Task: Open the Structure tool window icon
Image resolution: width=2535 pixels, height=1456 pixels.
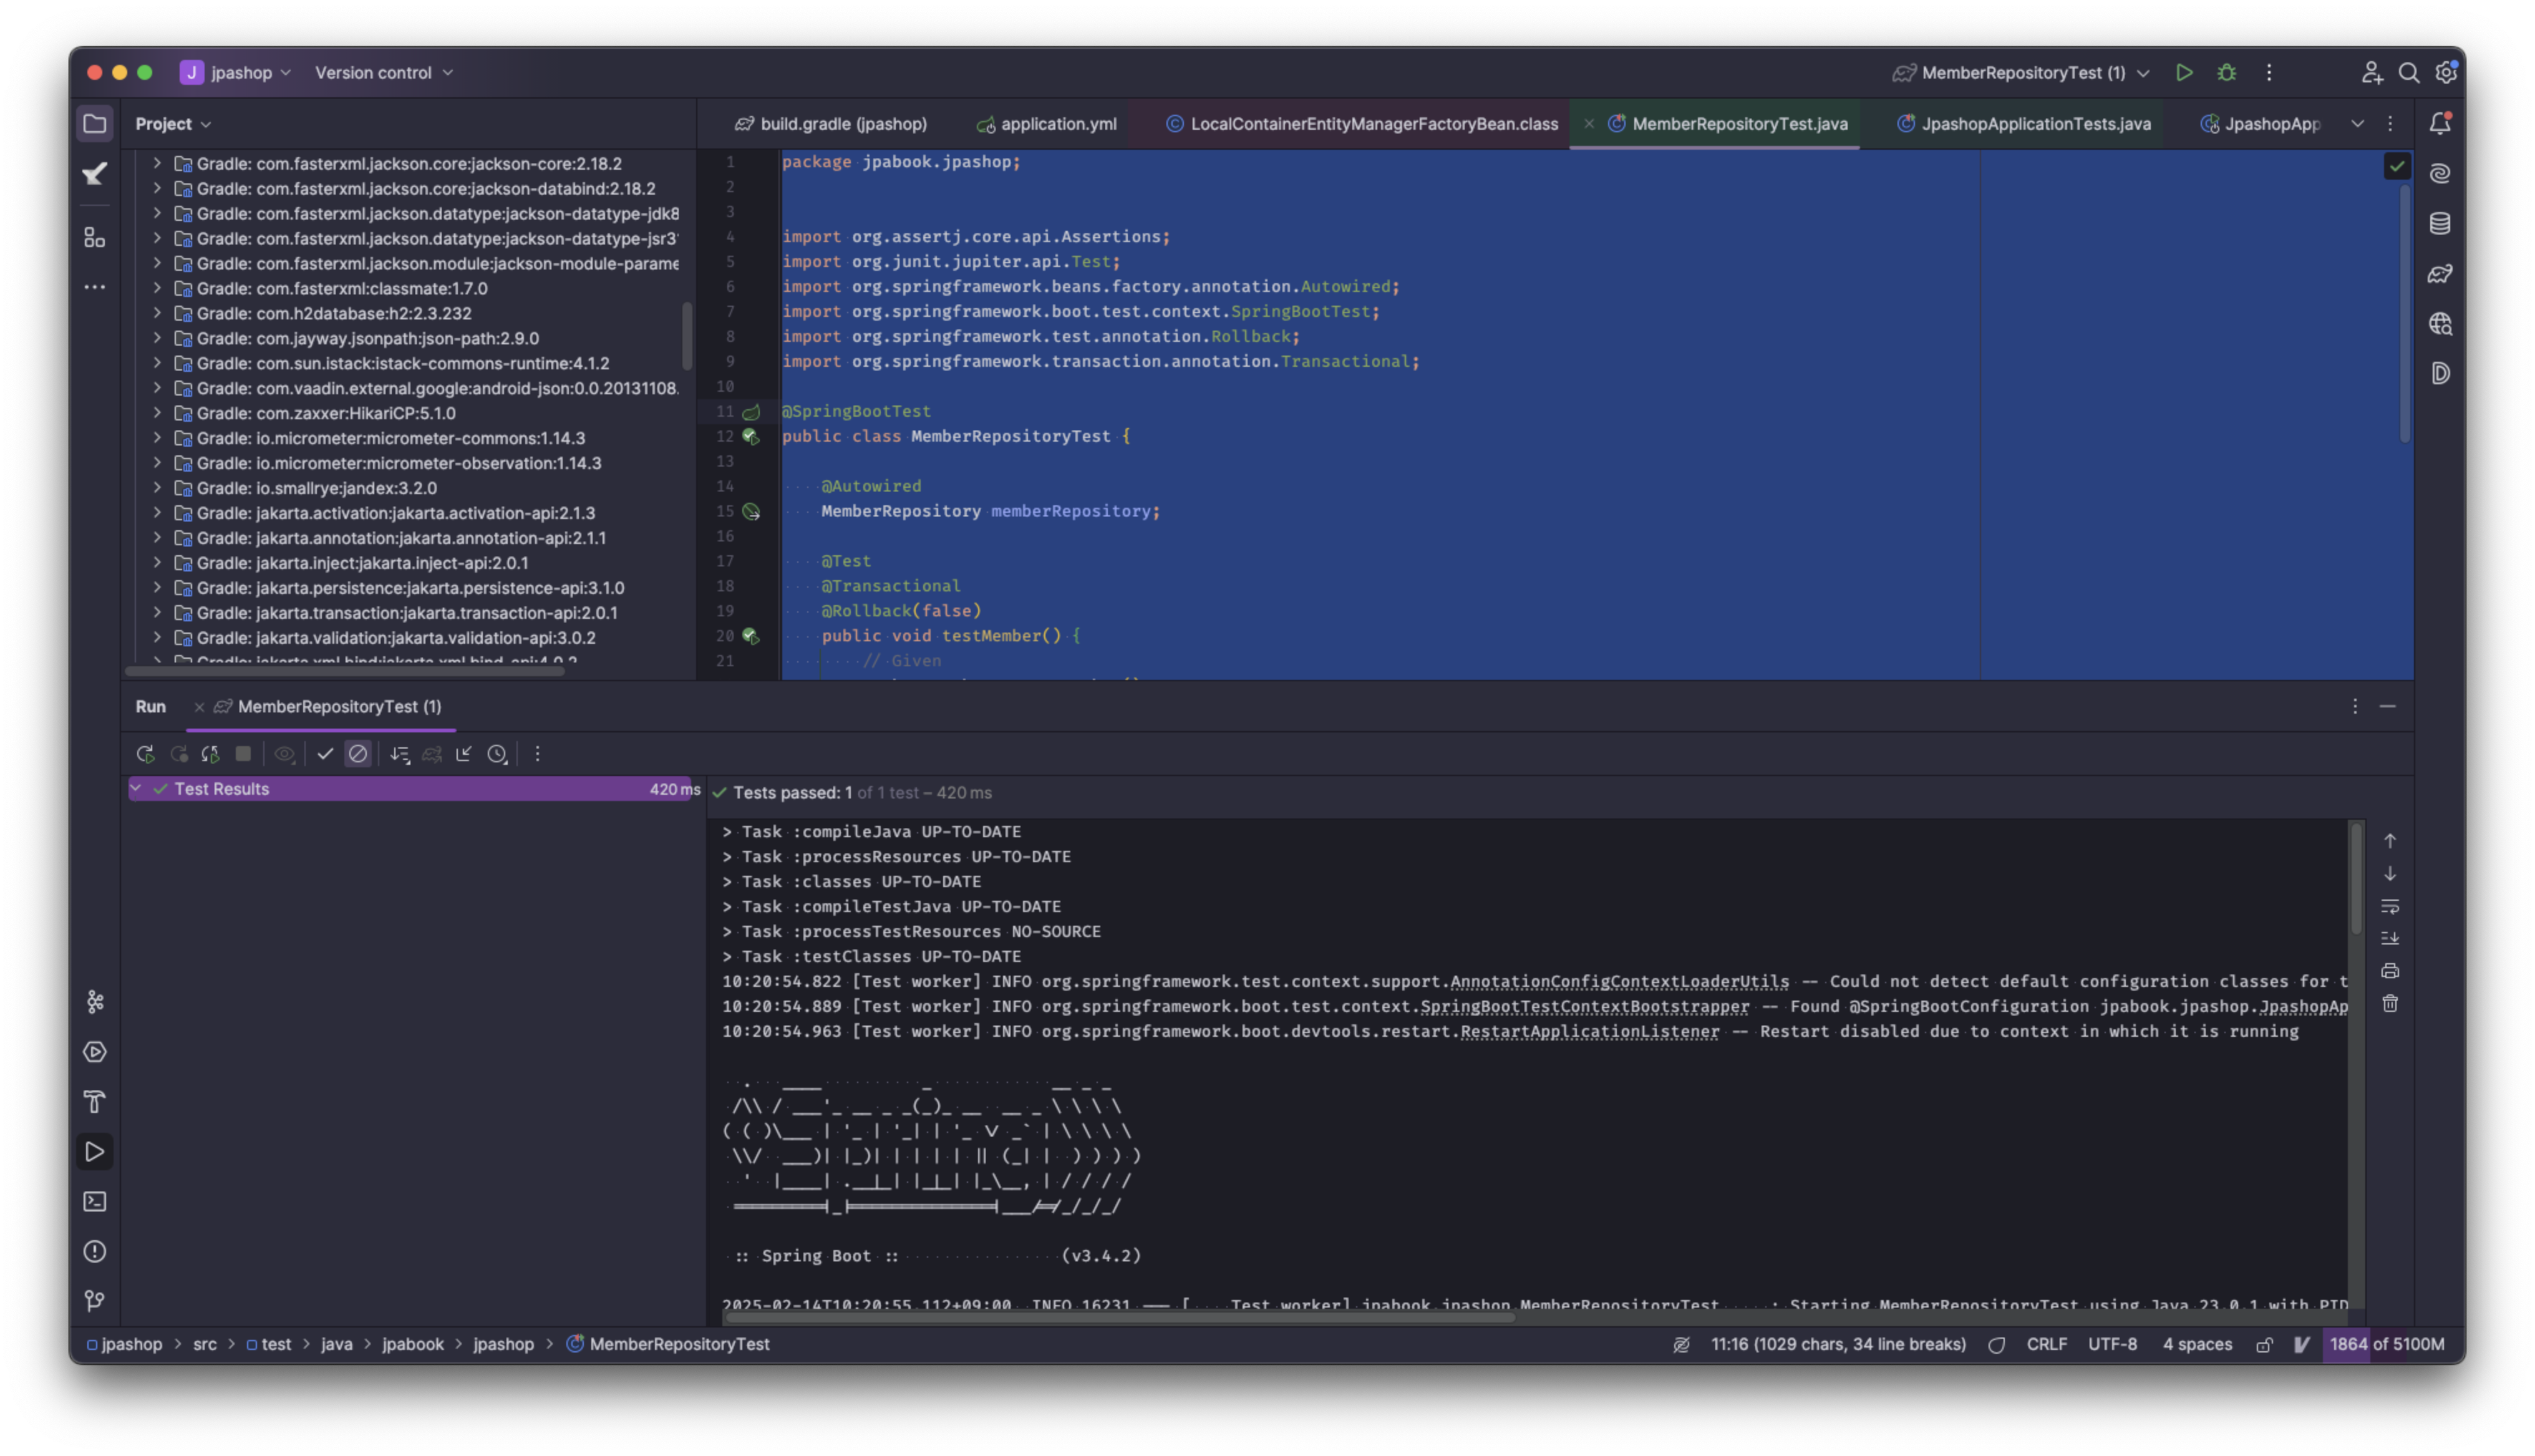Action: pos(95,237)
